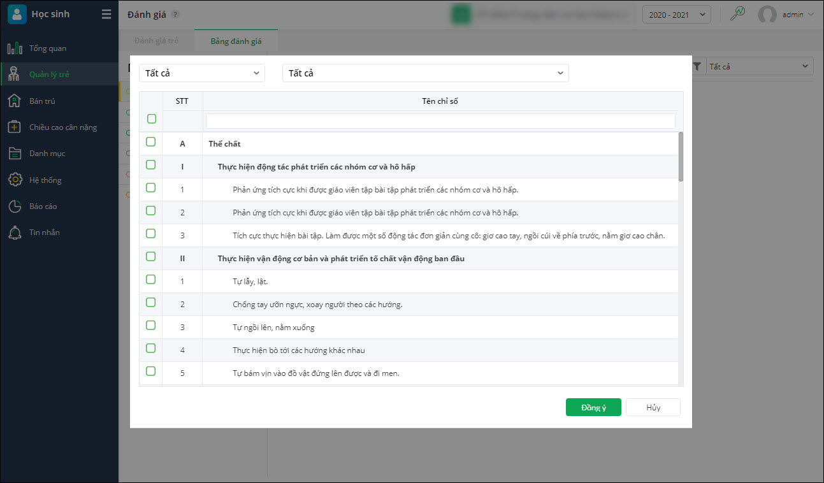Click the Quản lý trẻ person icon
The height and width of the screenshot is (483, 824).
point(15,75)
